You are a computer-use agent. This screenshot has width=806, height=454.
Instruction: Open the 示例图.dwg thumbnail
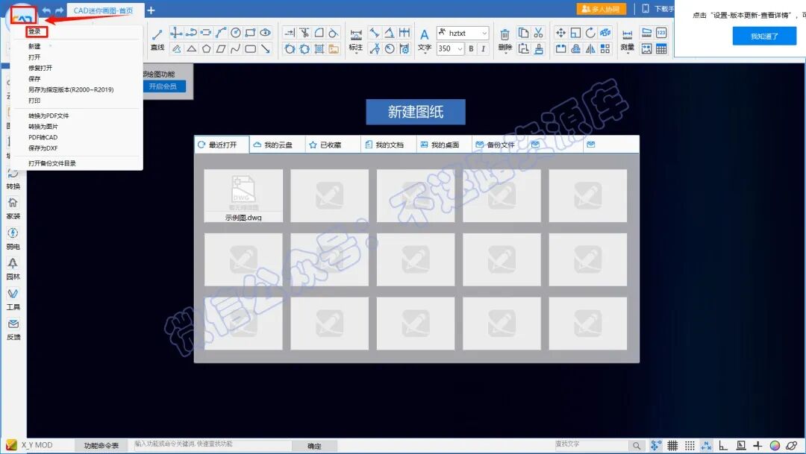pyautogui.click(x=243, y=195)
